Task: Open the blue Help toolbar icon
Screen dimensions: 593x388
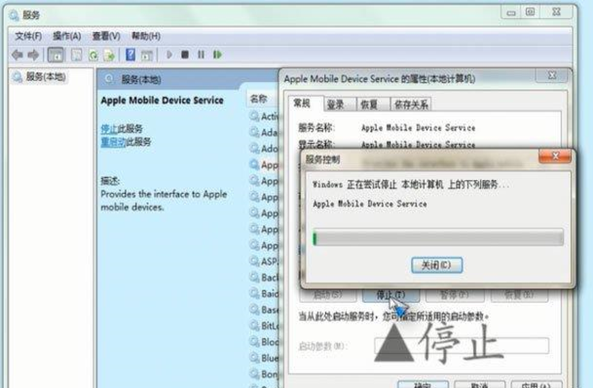Action: point(130,55)
